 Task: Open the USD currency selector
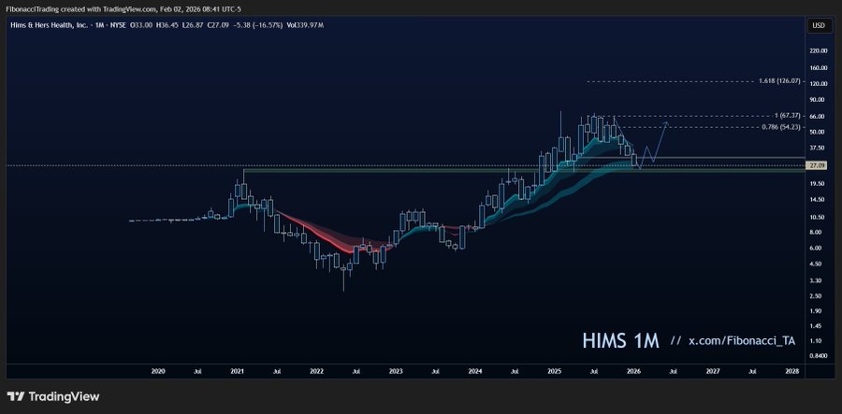818,25
